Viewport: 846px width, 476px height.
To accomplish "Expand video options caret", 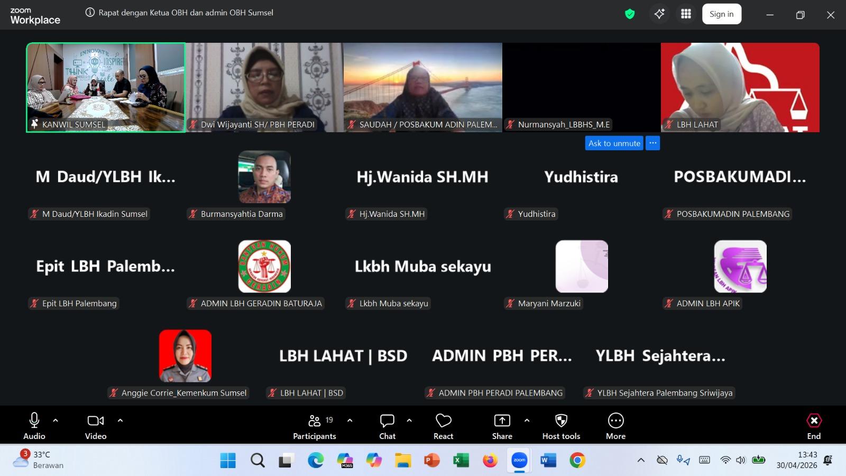I will click(x=120, y=420).
